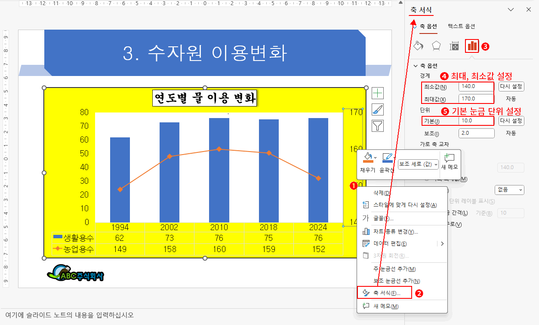The height and width of the screenshot is (325, 539).
Task: Select the Fill bucket icon in Format Axis pane
Action: [x=418, y=45]
